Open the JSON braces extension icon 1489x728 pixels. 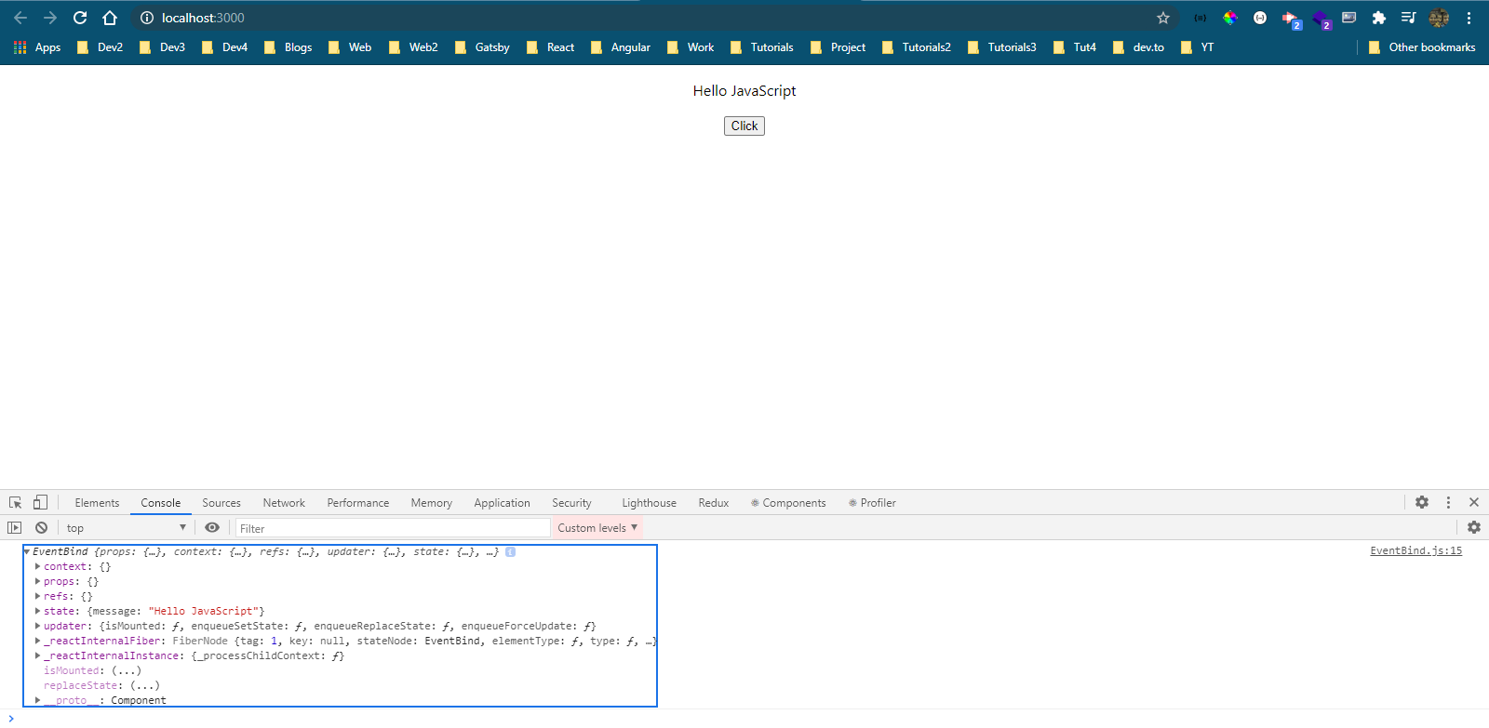[x=1201, y=18]
